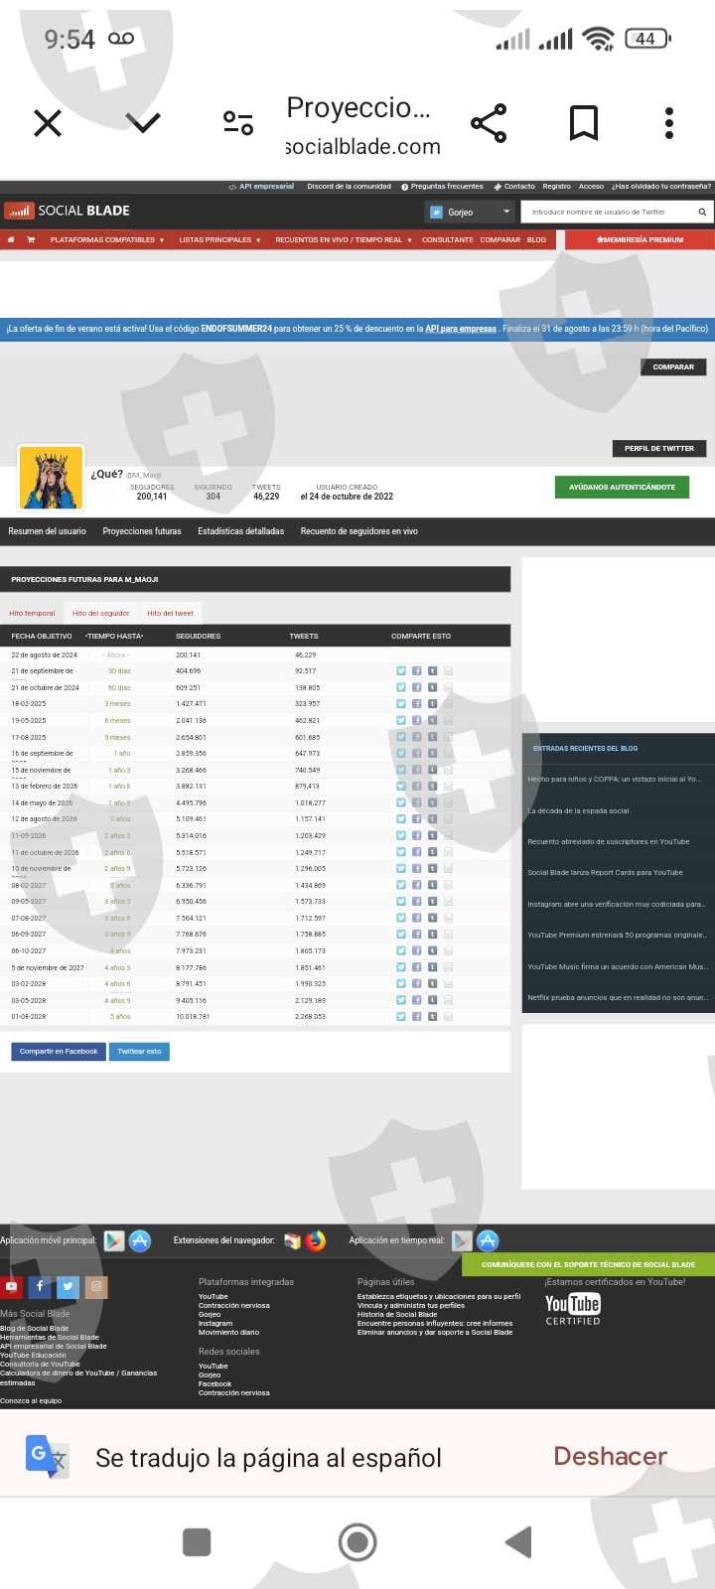Focus the Twitter username search field

tap(608, 212)
